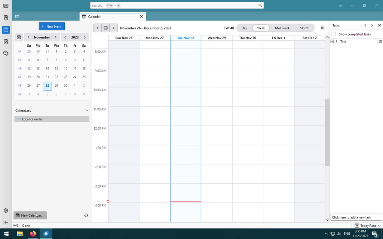Open the Tasks space in sidebar
Screen dimensions: 383x239
[x=6, y=41]
